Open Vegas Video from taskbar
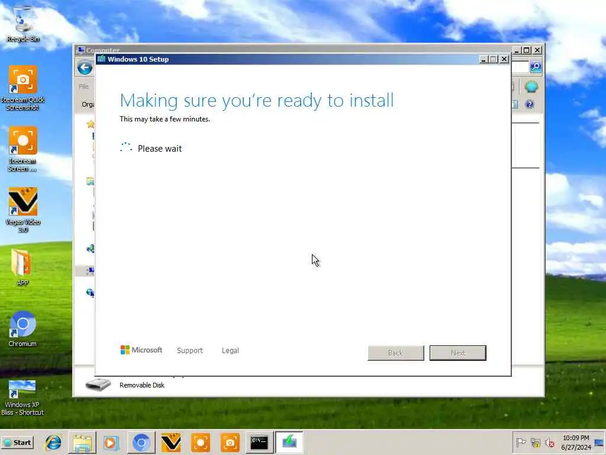606x455 pixels. pyautogui.click(x=171, y=442)
